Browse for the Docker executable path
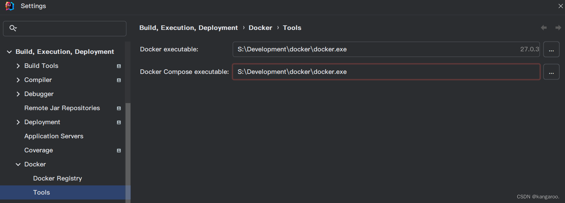The width and height of the screenshot is (565, 203). (x=551, y=49)
